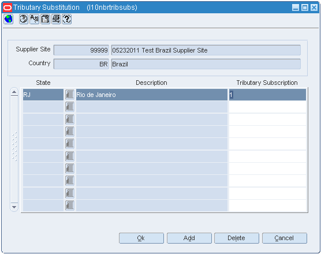Open the state list icon on the fifth row
This screenshot has width=321, height=254.
click(x=70, y=144)
